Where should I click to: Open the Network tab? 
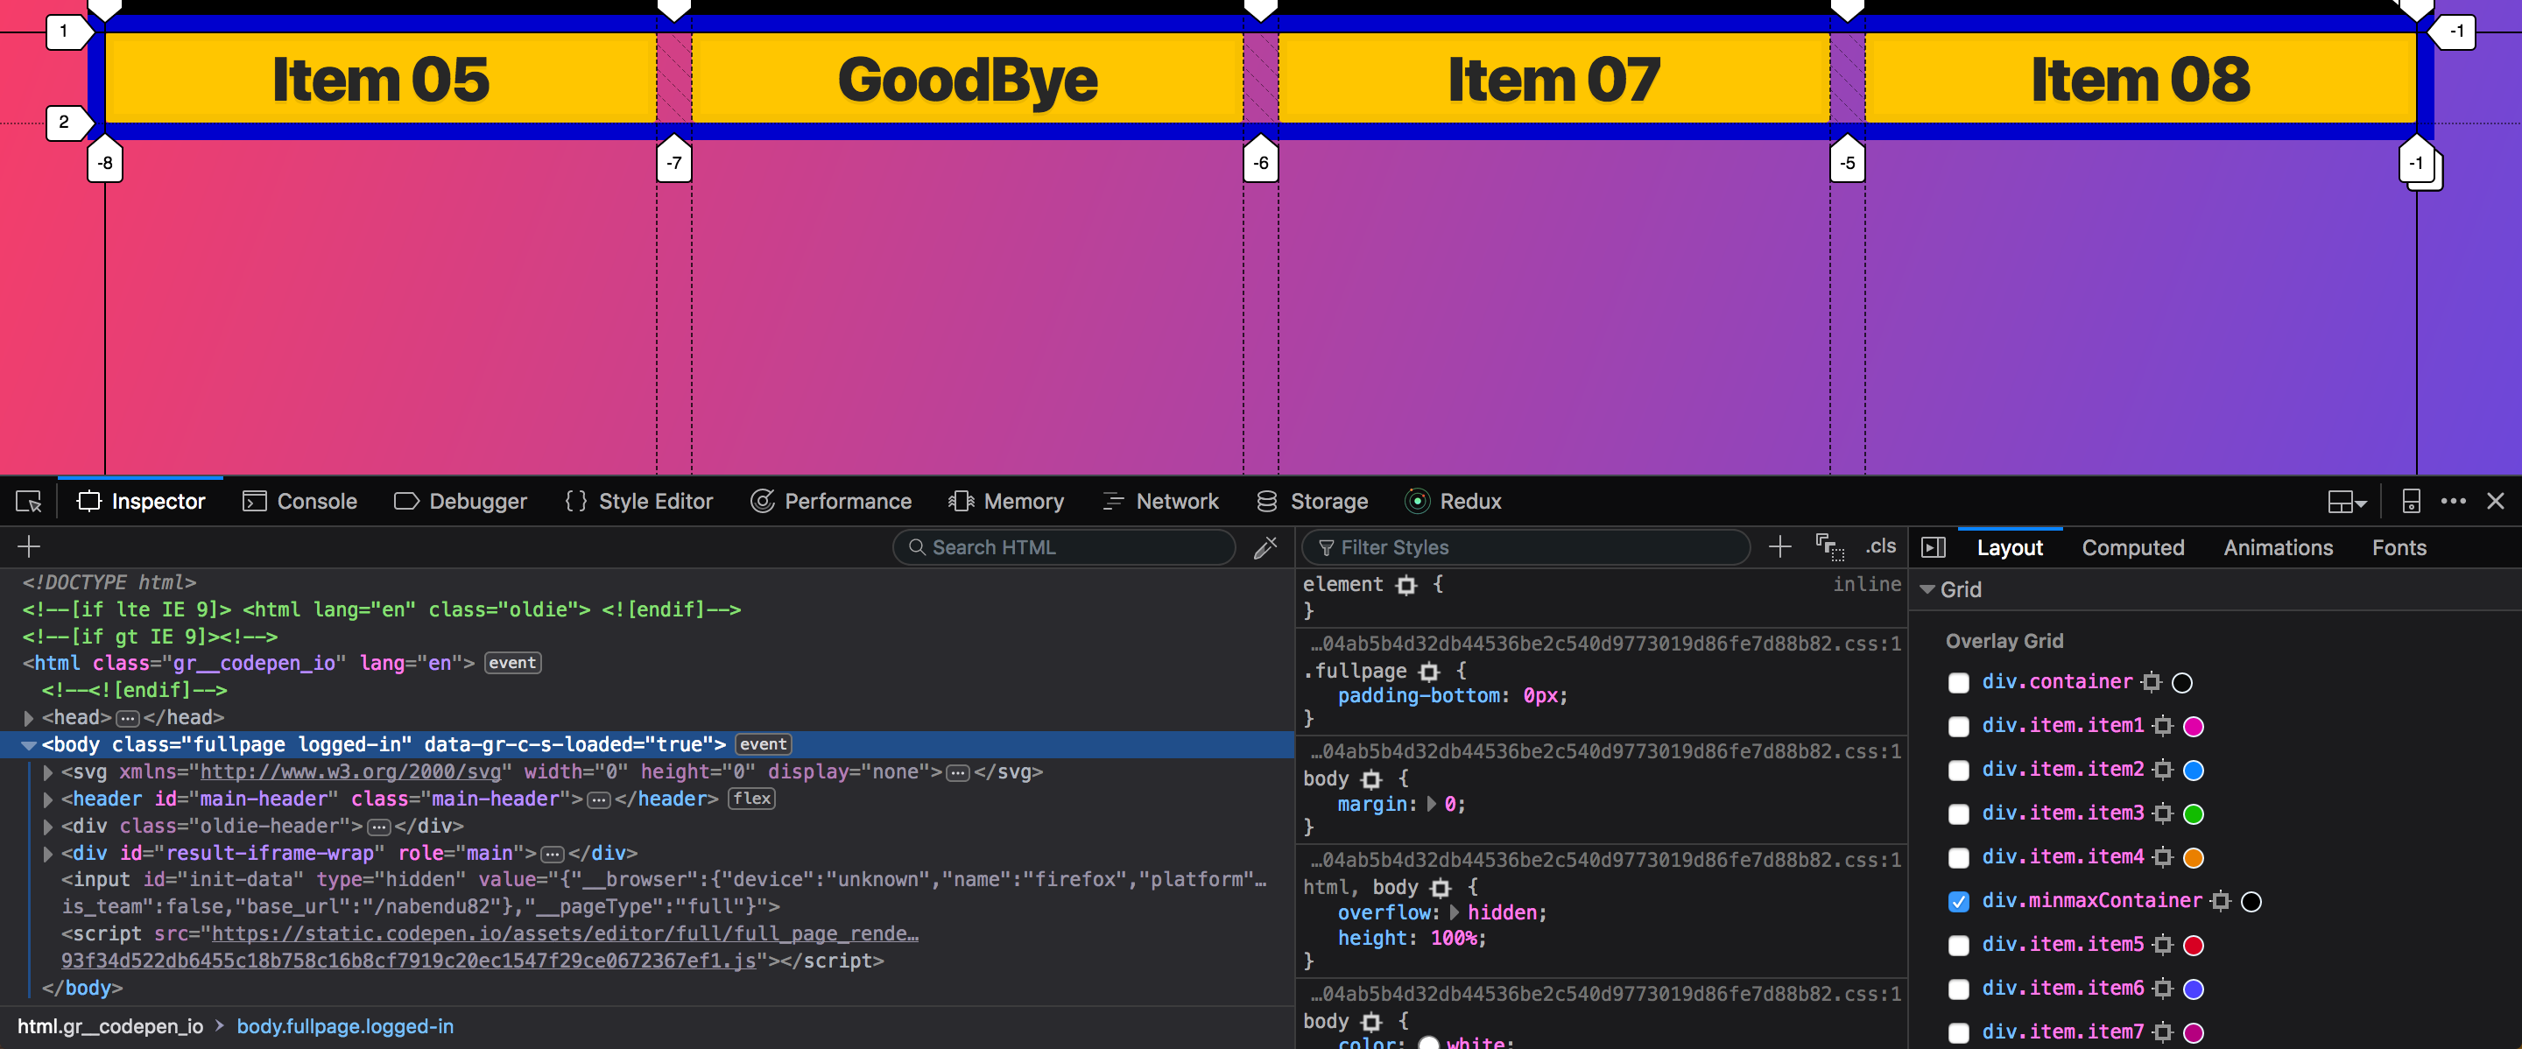click(x=1160, y=502)
